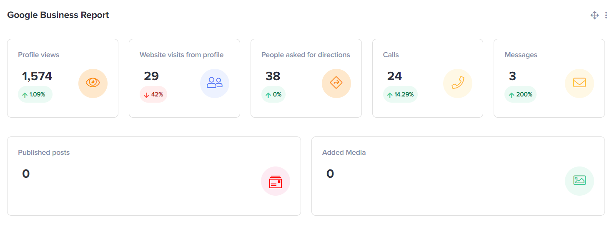Click the envelope icon in Messages card
The height and width of the screenshot is (242, 612).
(x=579, y=83)
